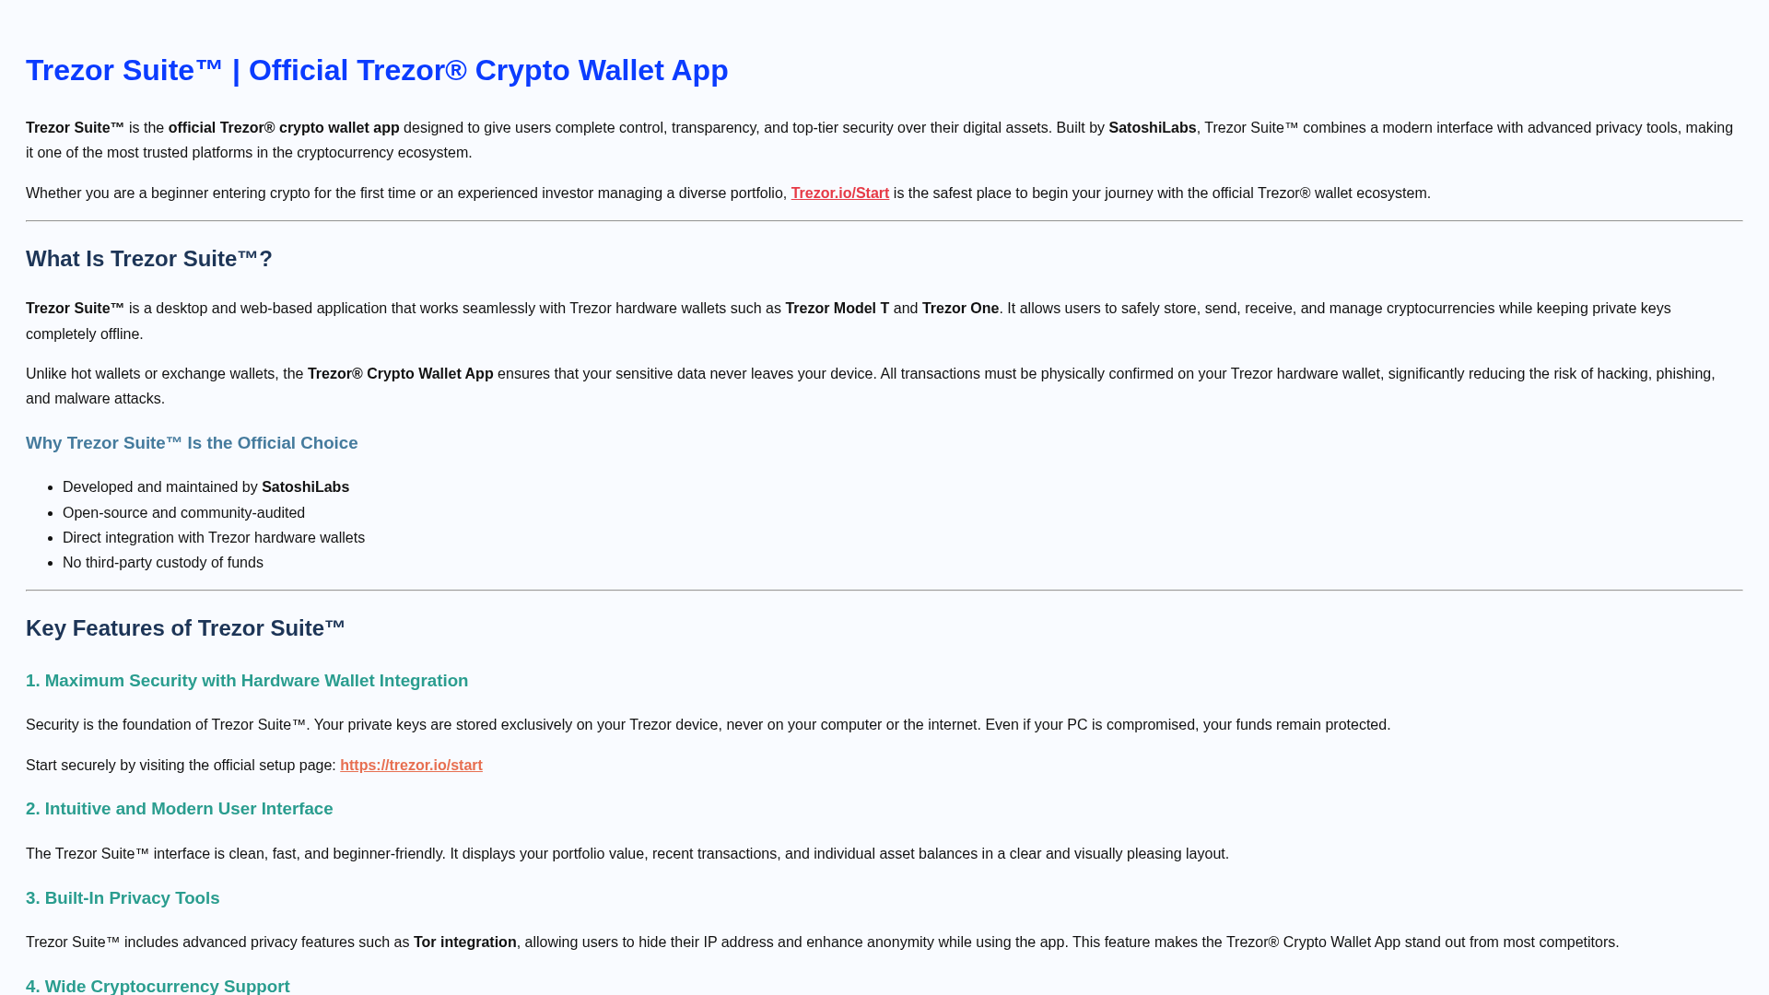1769x995 pixels.
Task: Click bullet 'Developed and maintained by SatoshiLabs'
Action: coord(205,487)
